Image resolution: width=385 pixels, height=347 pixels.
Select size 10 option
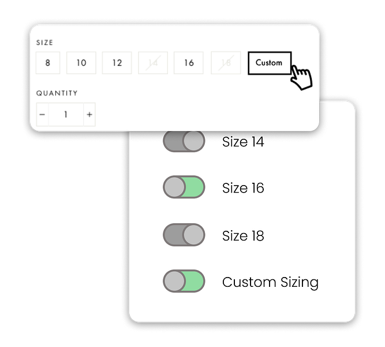tap(81, 63)
